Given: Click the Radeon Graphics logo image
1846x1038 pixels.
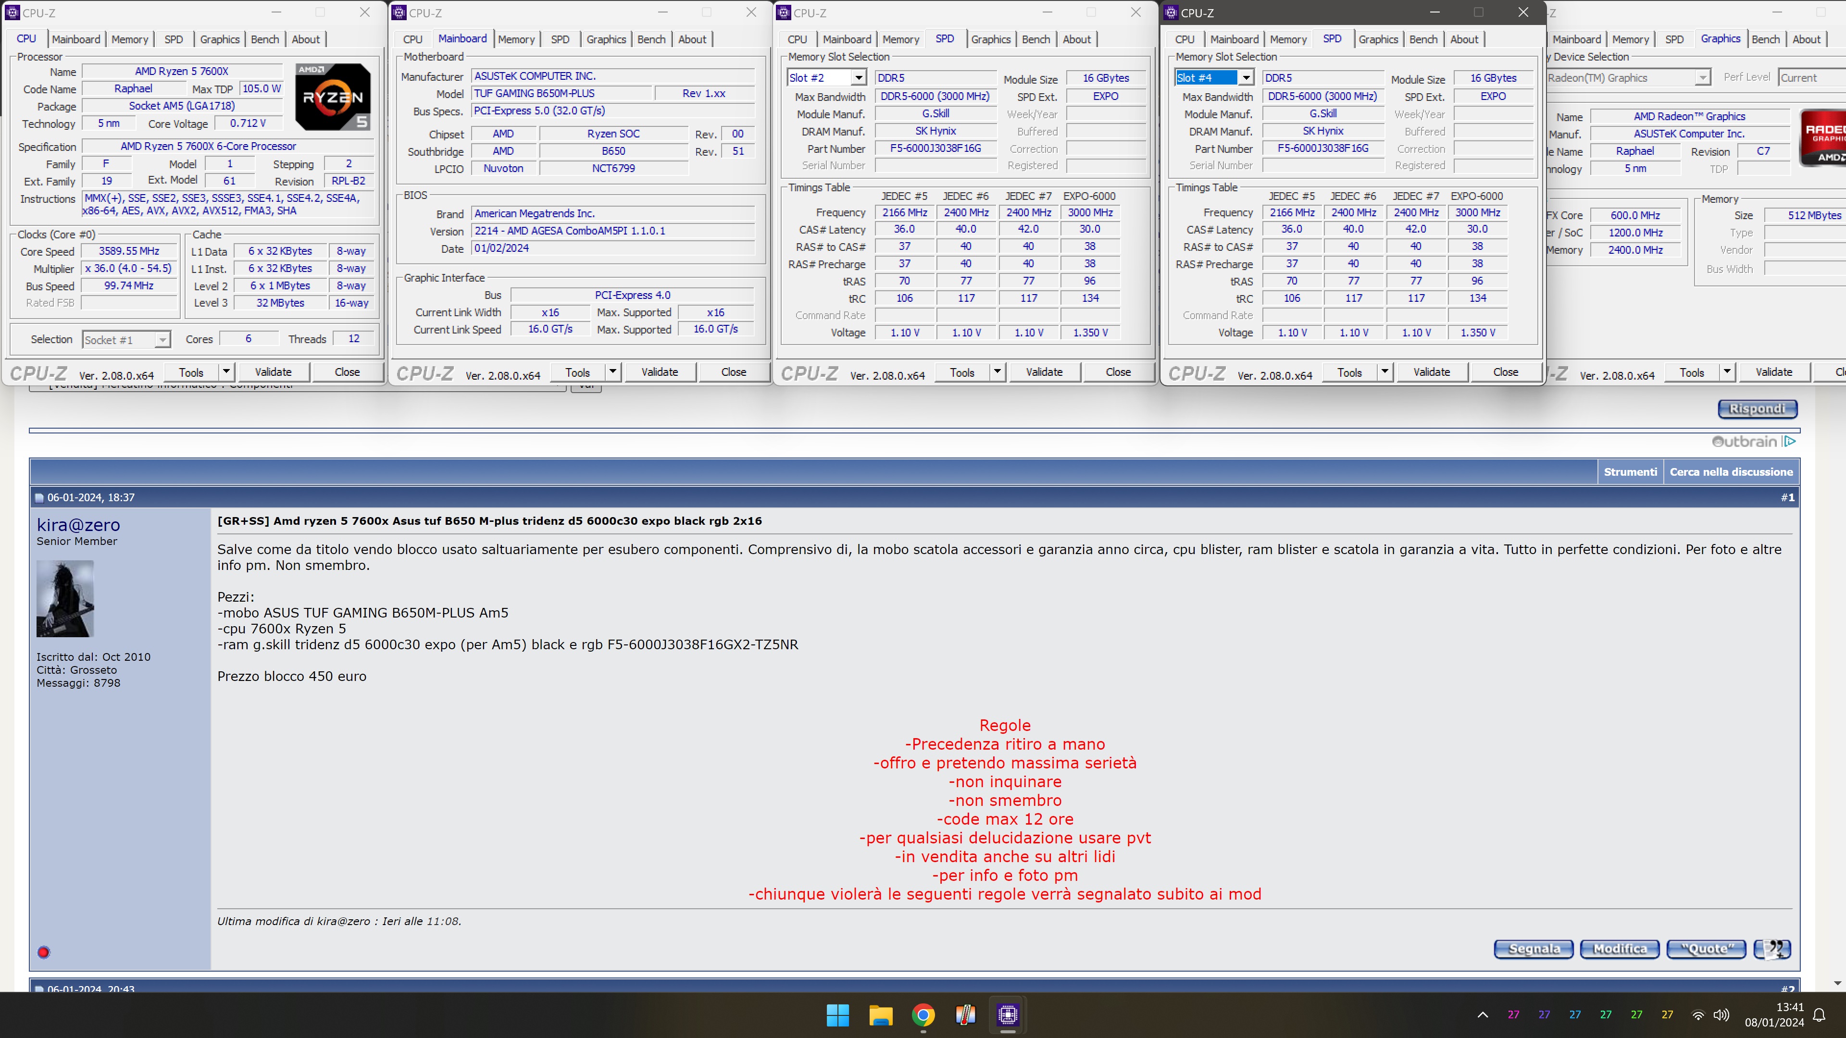Looking at the screenshot, I should point(1823,137).
